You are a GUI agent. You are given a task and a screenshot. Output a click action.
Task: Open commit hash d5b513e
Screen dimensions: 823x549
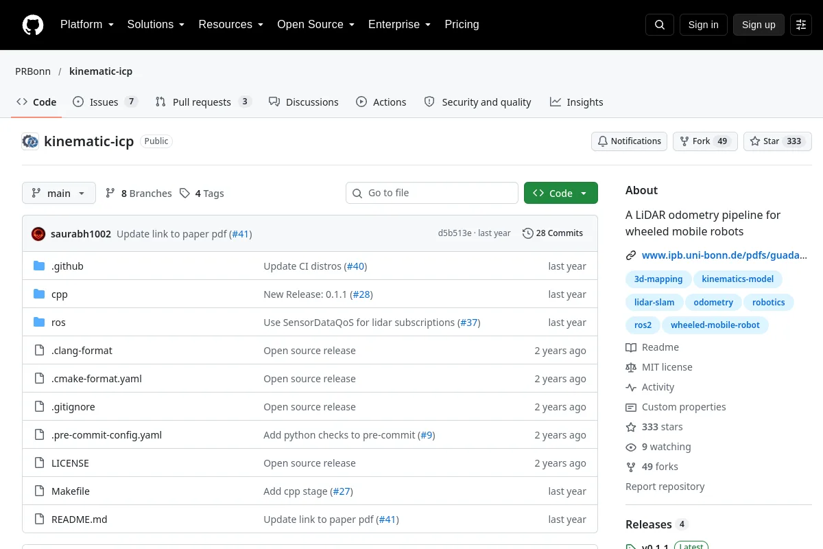tap(455, 233)
